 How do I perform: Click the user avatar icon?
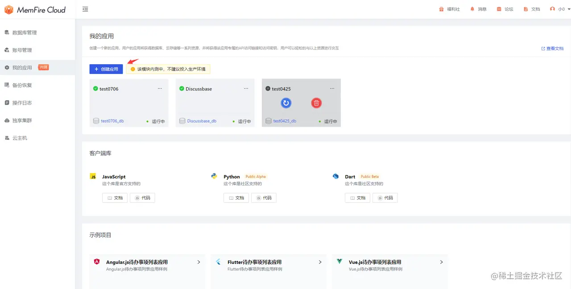click(x=552, y=9)
